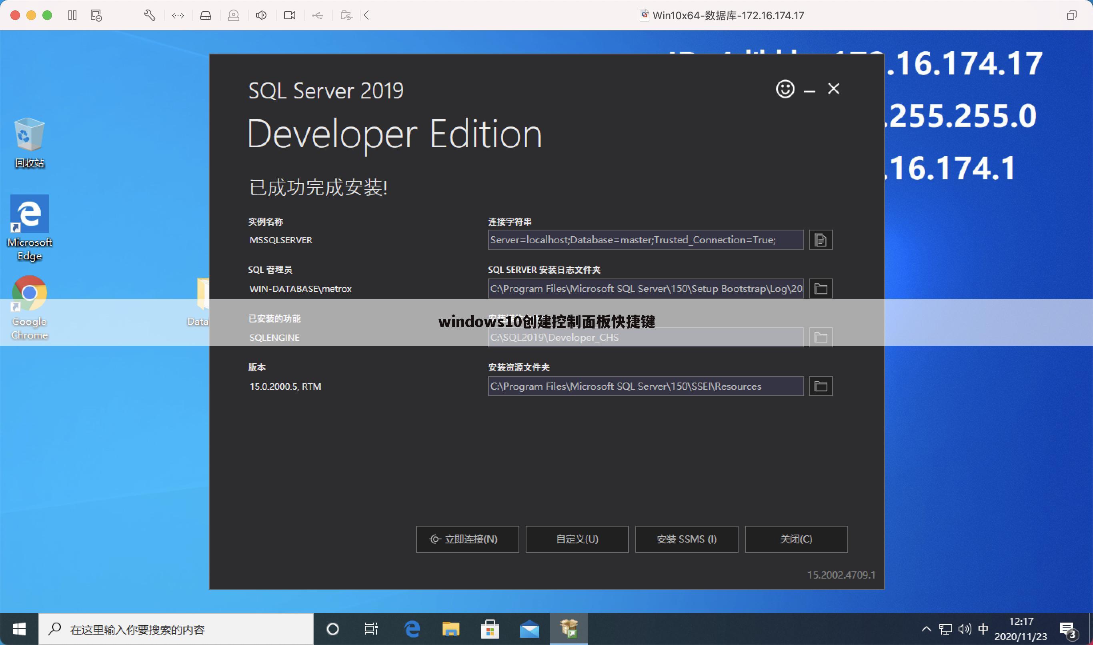Select the WIN-DATABASE\metrox administrator text
Screen dimensions: 1093x645
click(x=300, y=289)
